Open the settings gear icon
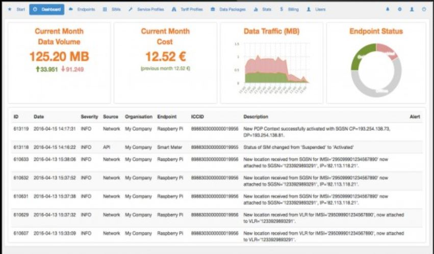The width and height of the screenshot is (434, 254). coord(400,9)
